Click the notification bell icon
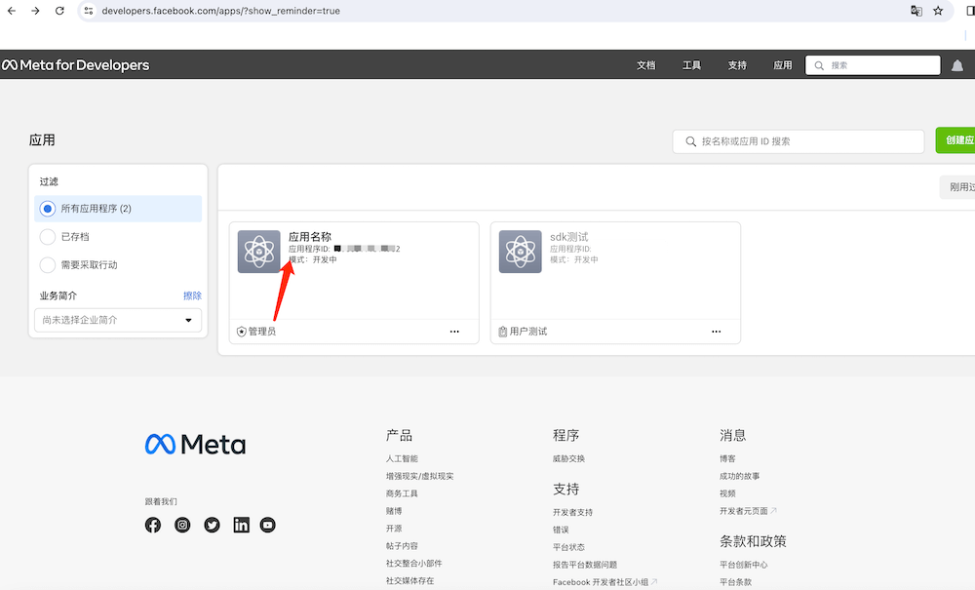The image size is (975, 590). pos(957,65)
